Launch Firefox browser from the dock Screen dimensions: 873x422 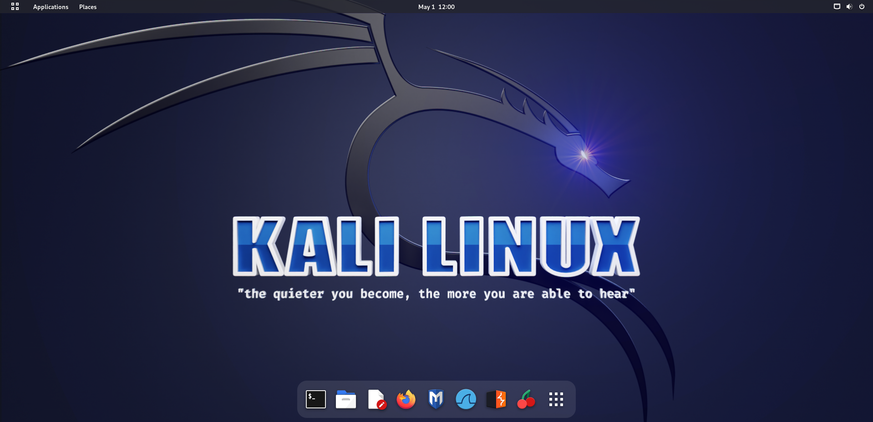(x=406, y=399)
